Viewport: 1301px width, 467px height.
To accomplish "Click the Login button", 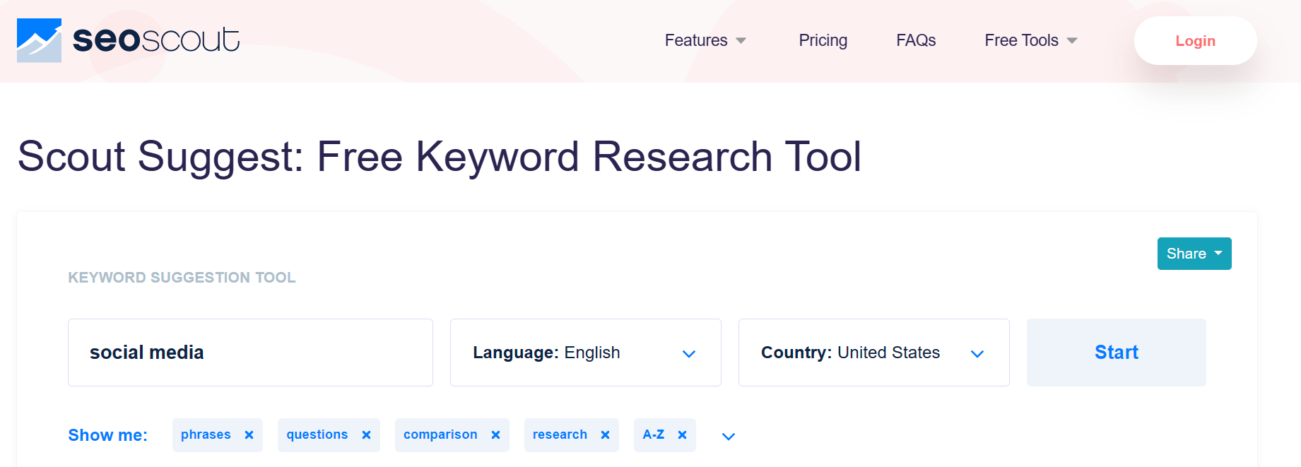I will (x=1195, y=41).
